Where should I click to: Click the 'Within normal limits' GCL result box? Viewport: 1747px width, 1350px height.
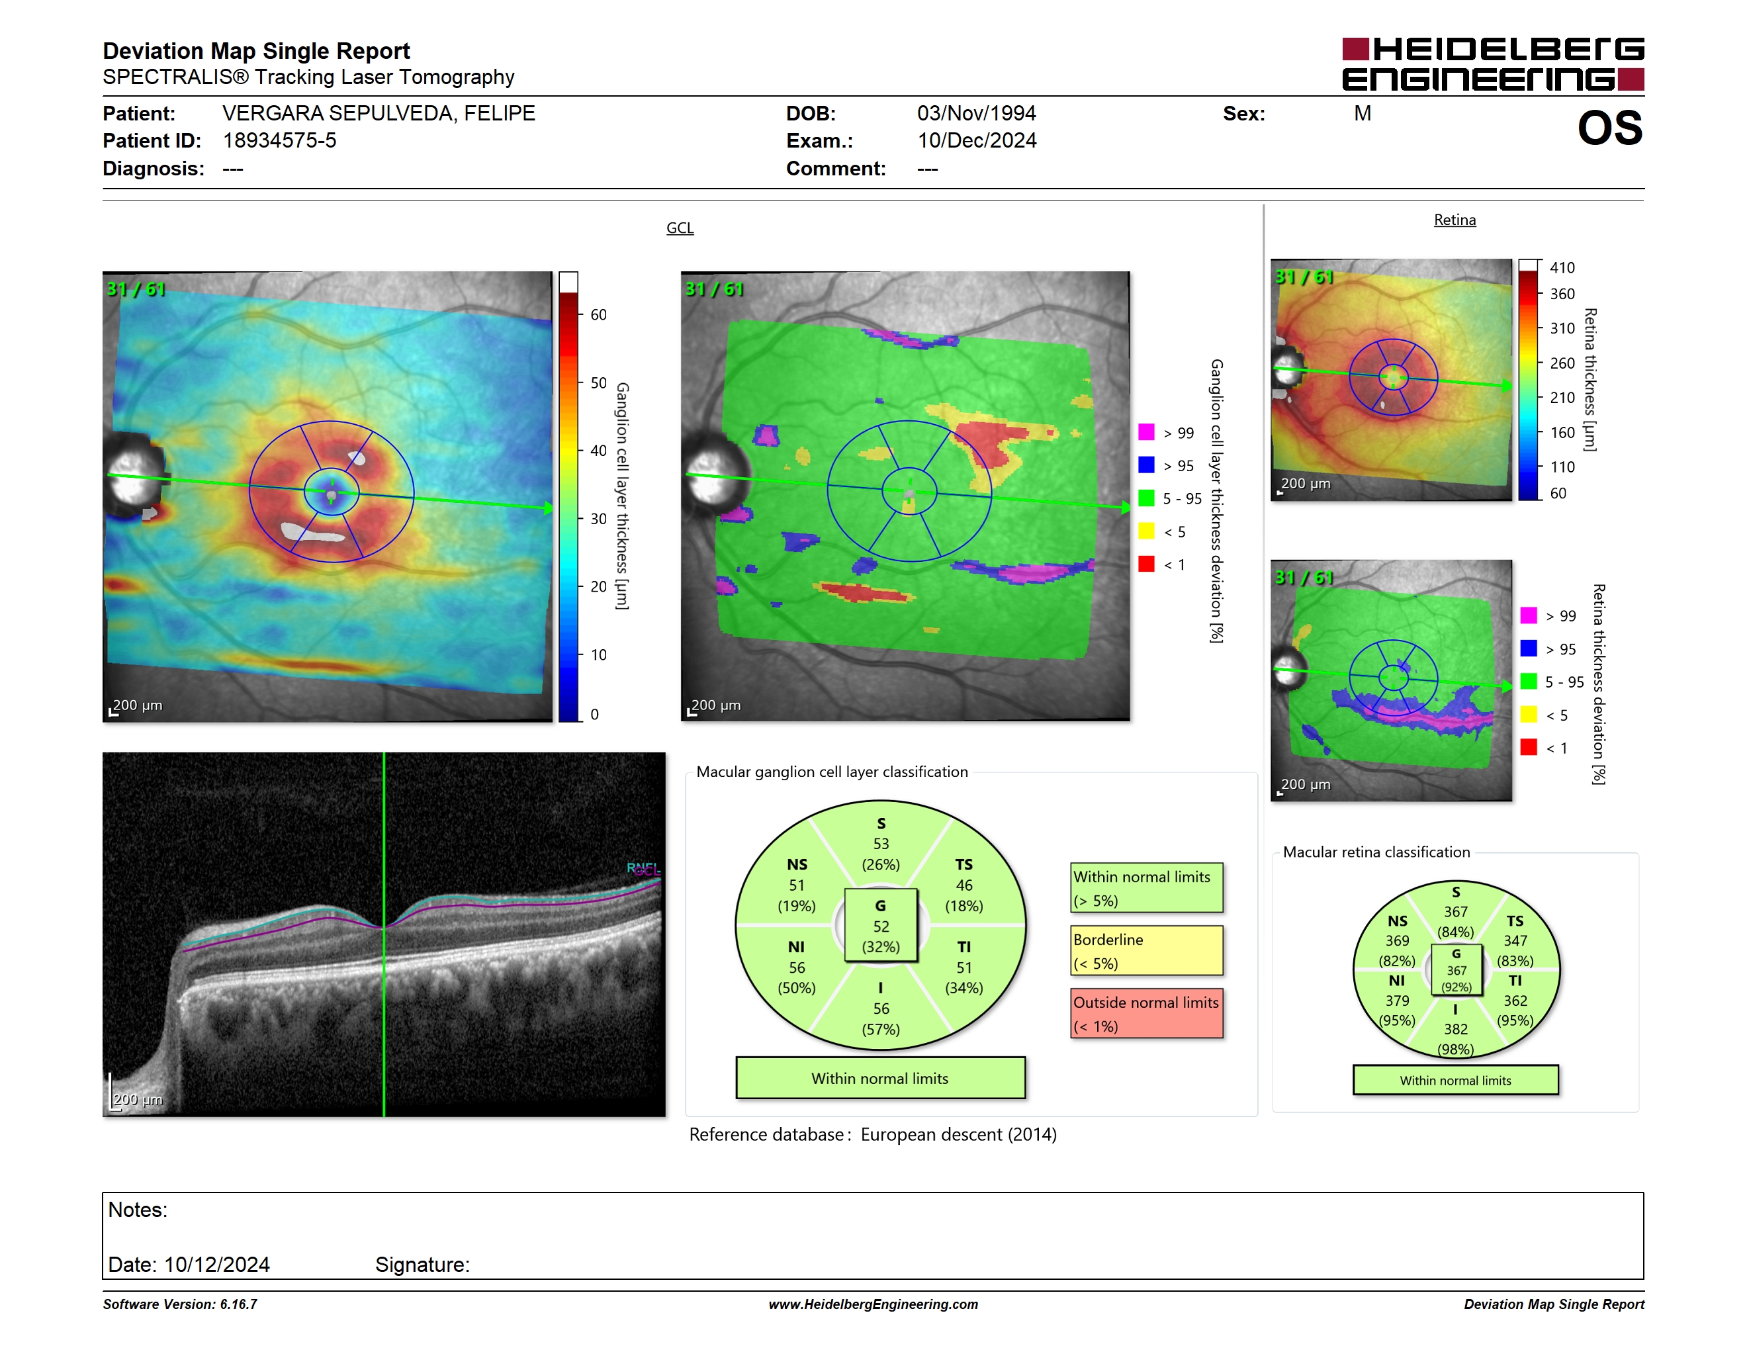(880, 1078)
